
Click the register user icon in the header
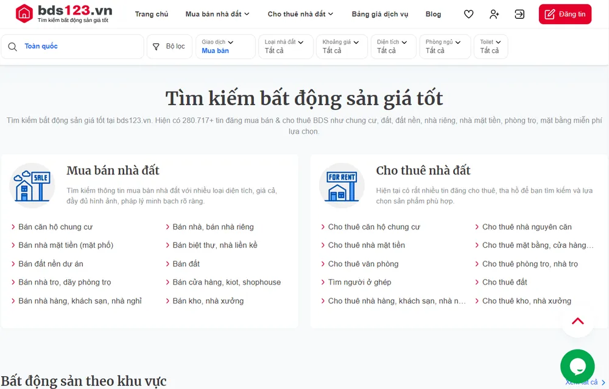click(494, 13)
